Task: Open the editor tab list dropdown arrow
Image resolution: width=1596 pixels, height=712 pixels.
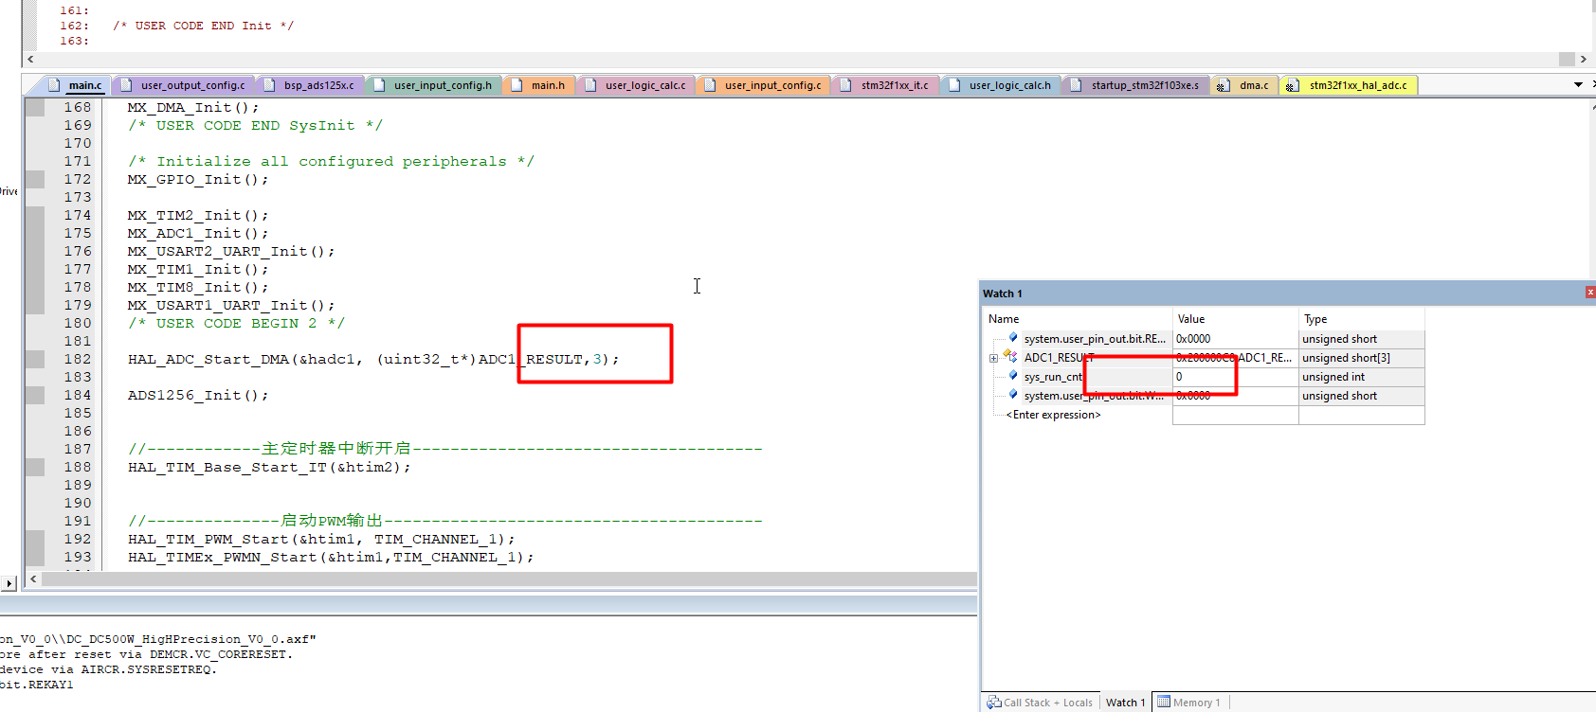Action: point(1578,85)
